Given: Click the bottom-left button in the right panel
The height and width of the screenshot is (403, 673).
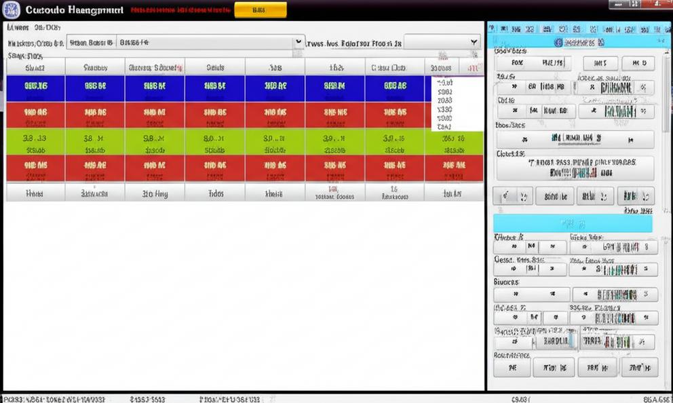Looking at the screenshot, I should click(511, 367).
